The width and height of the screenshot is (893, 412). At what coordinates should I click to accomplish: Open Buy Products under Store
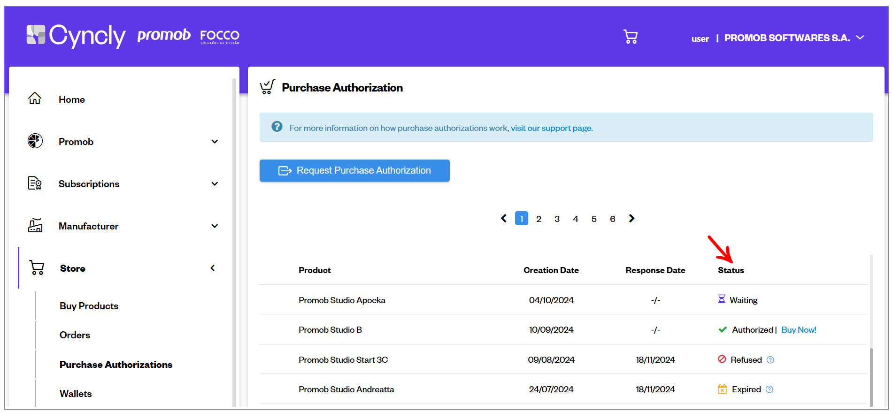point(89,306)
